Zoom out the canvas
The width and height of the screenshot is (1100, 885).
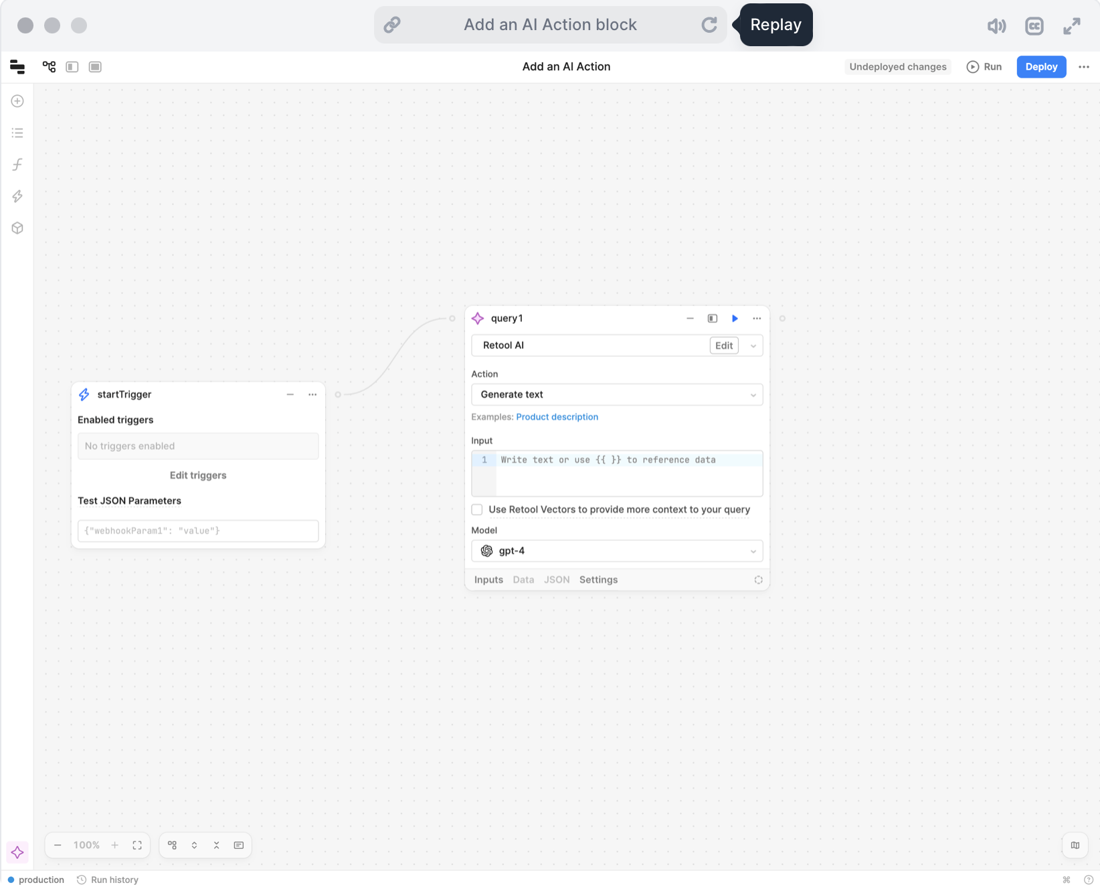(x=58, y=846)
